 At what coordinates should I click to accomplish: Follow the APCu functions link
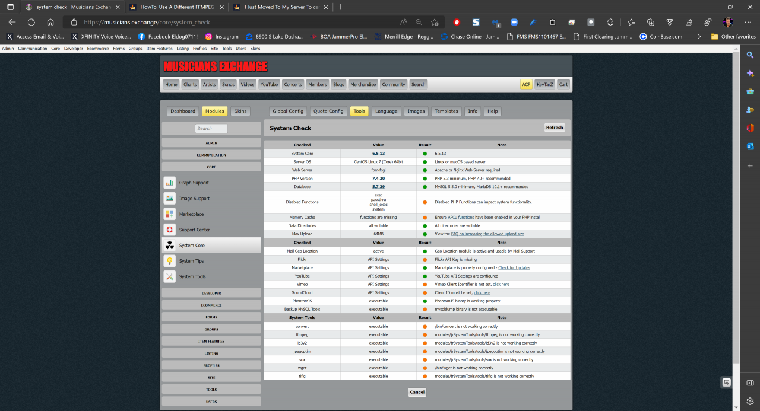click(461, 218)
